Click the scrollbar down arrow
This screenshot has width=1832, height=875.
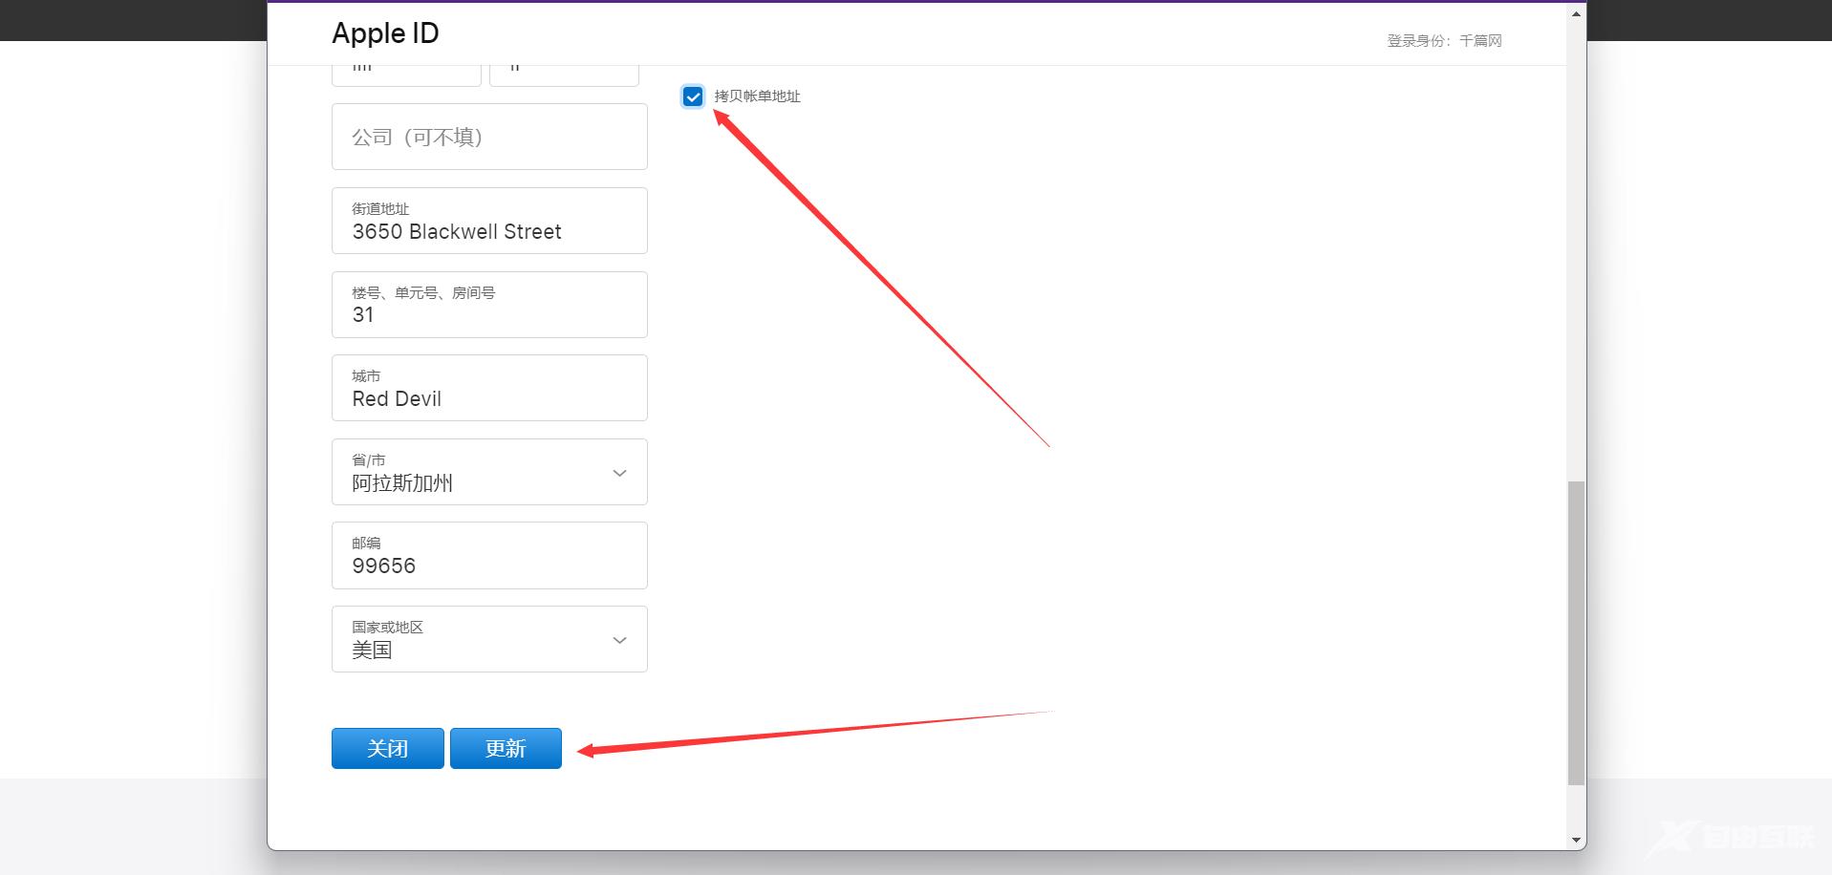[1576, 841]
